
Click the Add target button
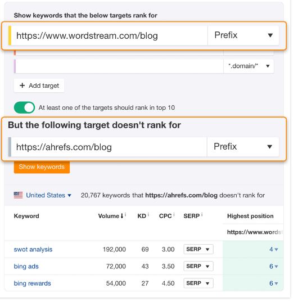pyautogui.click(x=39, y=85)
